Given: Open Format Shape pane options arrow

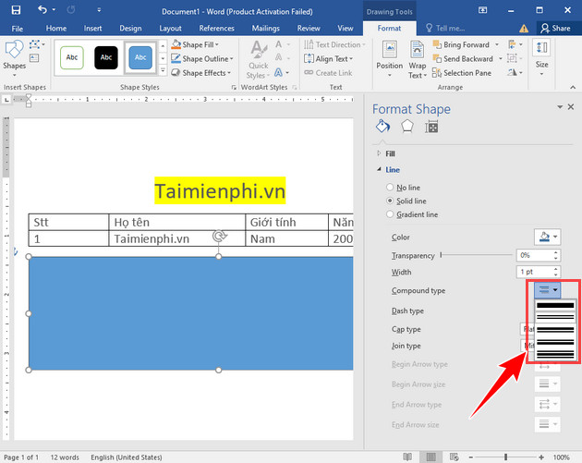Looking at the screenshot, I should (x=560, y=107).
